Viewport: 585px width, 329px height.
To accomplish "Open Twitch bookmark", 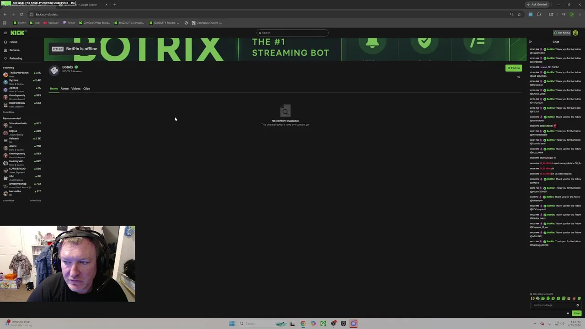I will [x=69, y=23].
